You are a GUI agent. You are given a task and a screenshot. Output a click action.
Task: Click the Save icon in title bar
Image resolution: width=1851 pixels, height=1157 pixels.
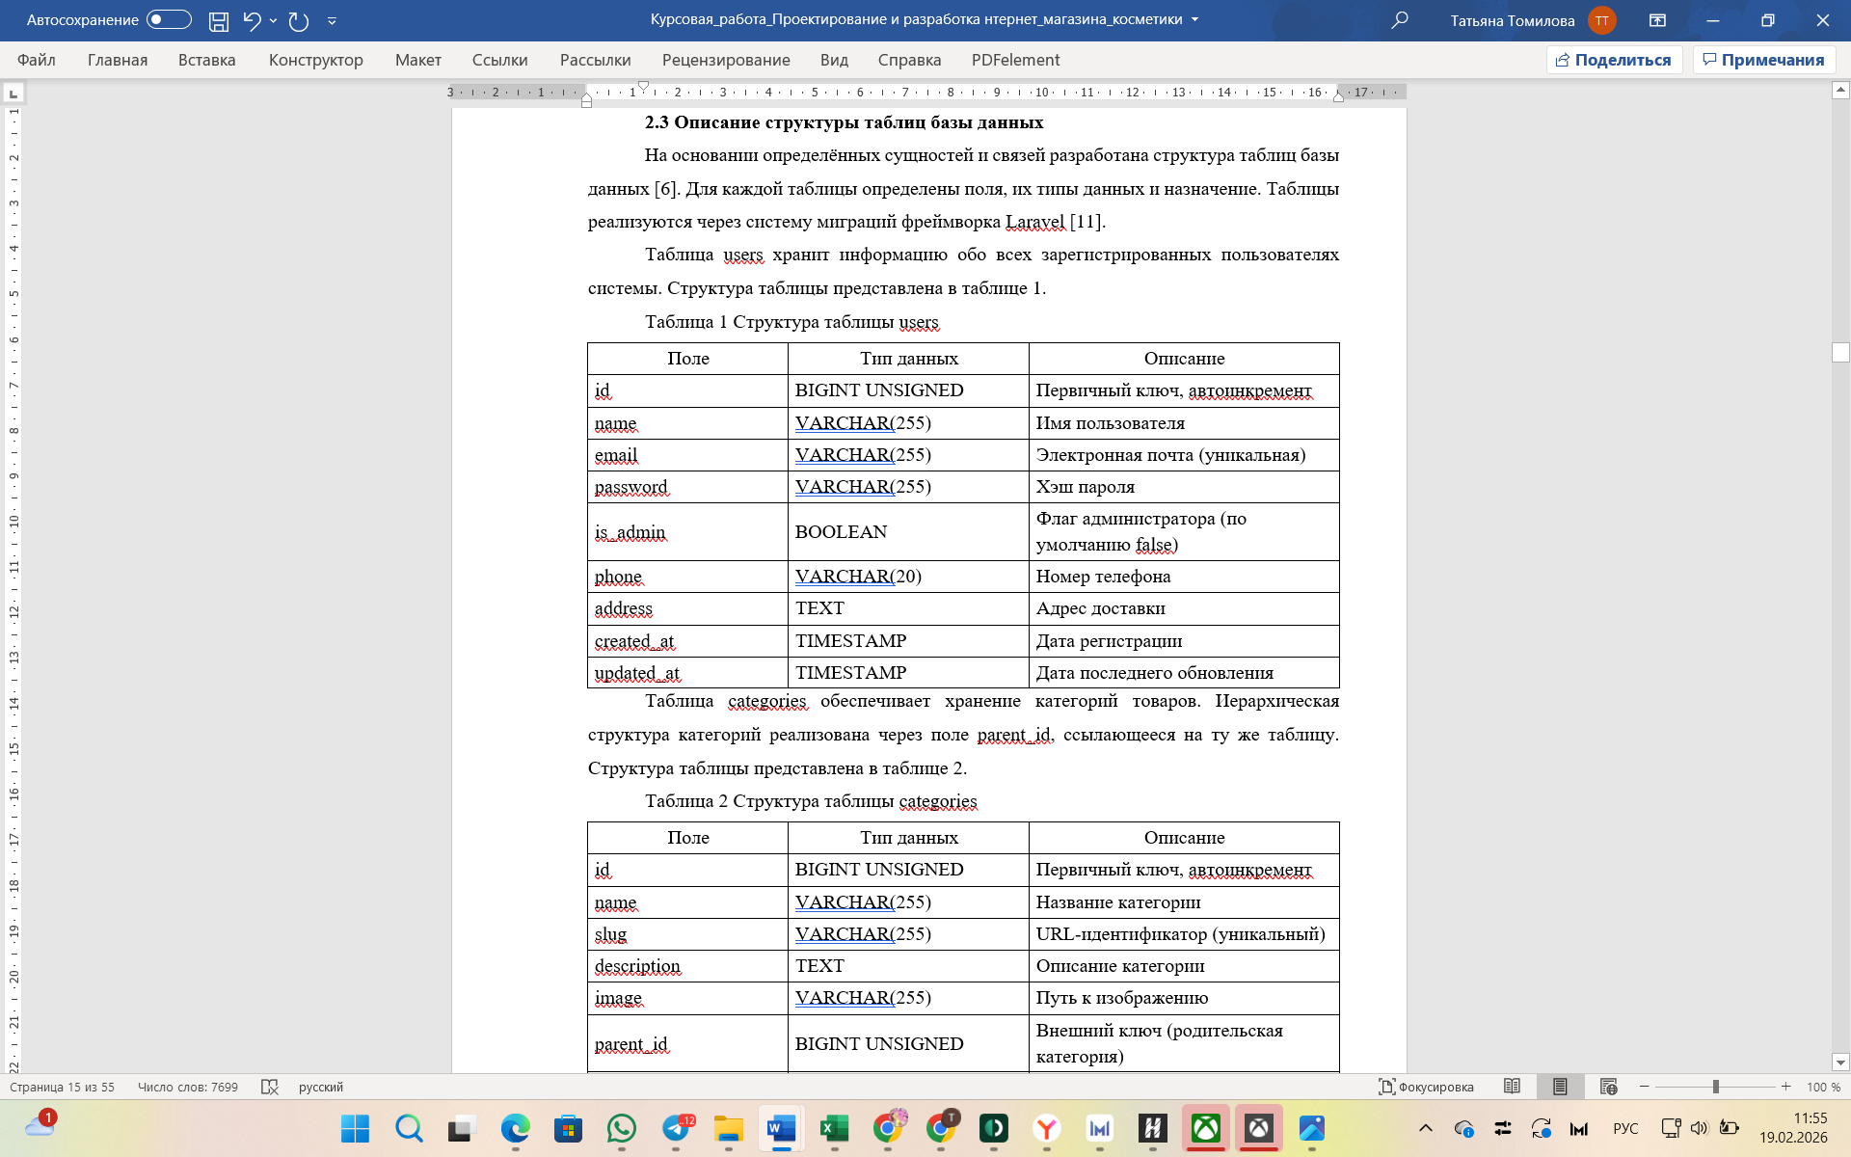(219, 20)
